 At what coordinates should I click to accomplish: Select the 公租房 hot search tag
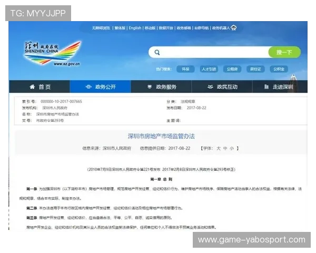(x=232, y=69)
